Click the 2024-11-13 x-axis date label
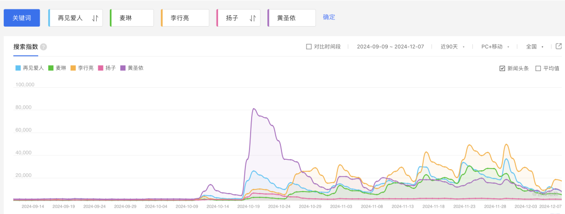Viewport: 565px width, 214px height. [402, 207]
